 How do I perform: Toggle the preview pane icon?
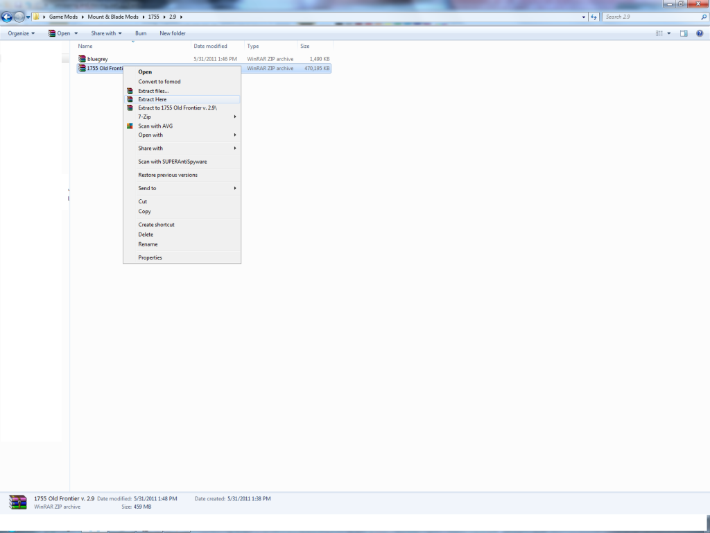(x=684, y=33)
